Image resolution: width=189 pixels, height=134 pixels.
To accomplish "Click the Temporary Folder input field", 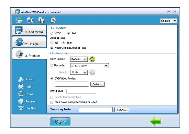I will click(x=96, y=109).
